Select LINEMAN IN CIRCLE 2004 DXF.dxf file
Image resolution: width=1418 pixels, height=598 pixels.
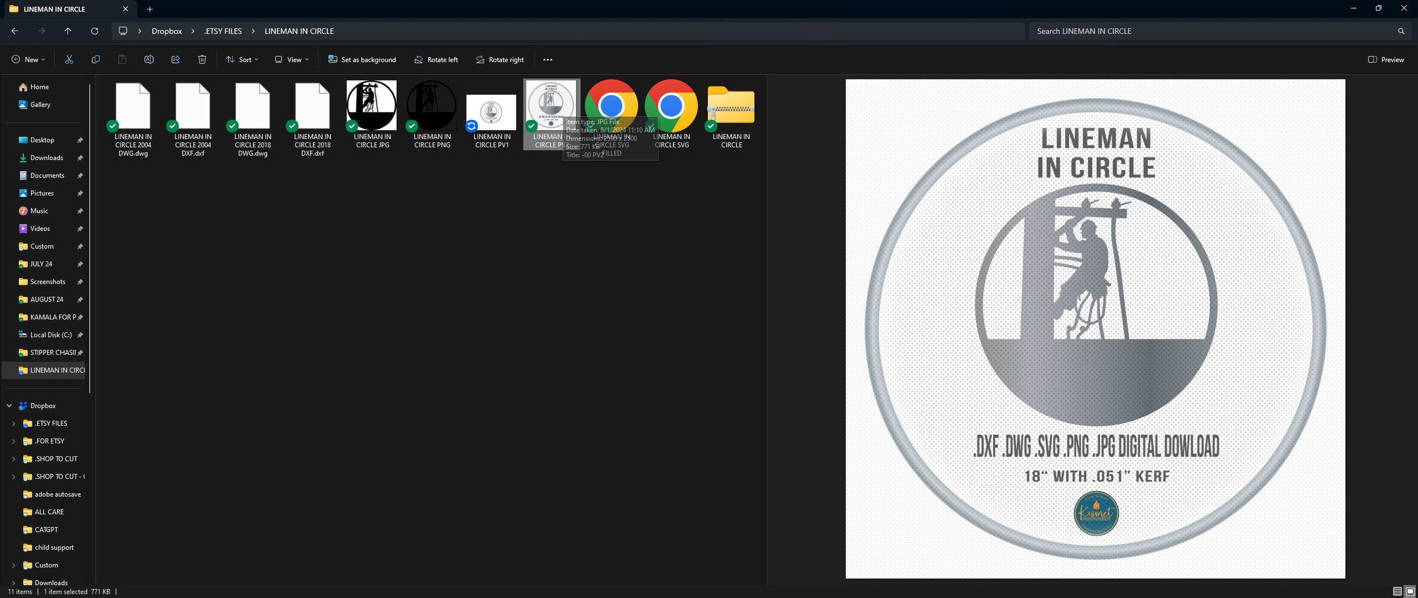coord(193,119)
